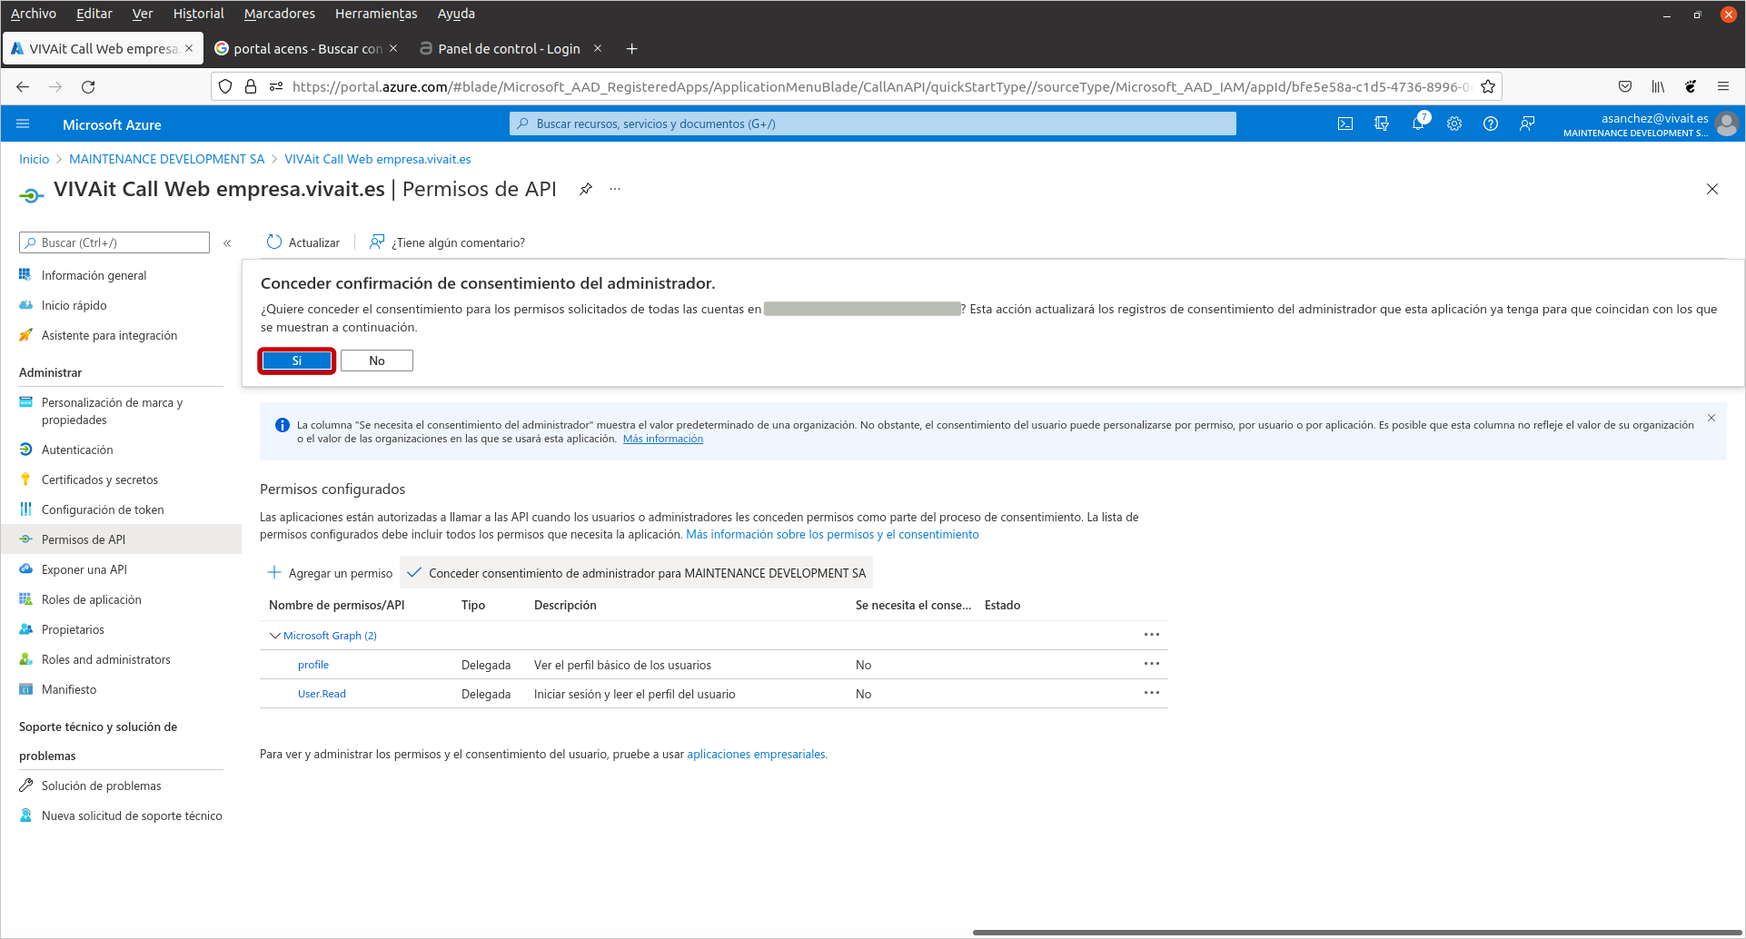Focus the Azure global search box
The image size is (1746, 939).
point(873,124)
